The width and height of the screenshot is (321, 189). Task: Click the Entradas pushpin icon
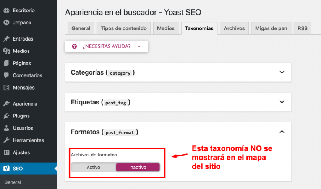coord(6,39)
